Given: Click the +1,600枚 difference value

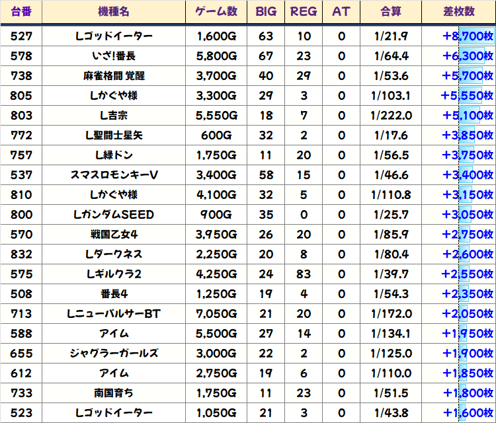Looking at the screenshot, I should pyautogui.click(x=468, y=413).
